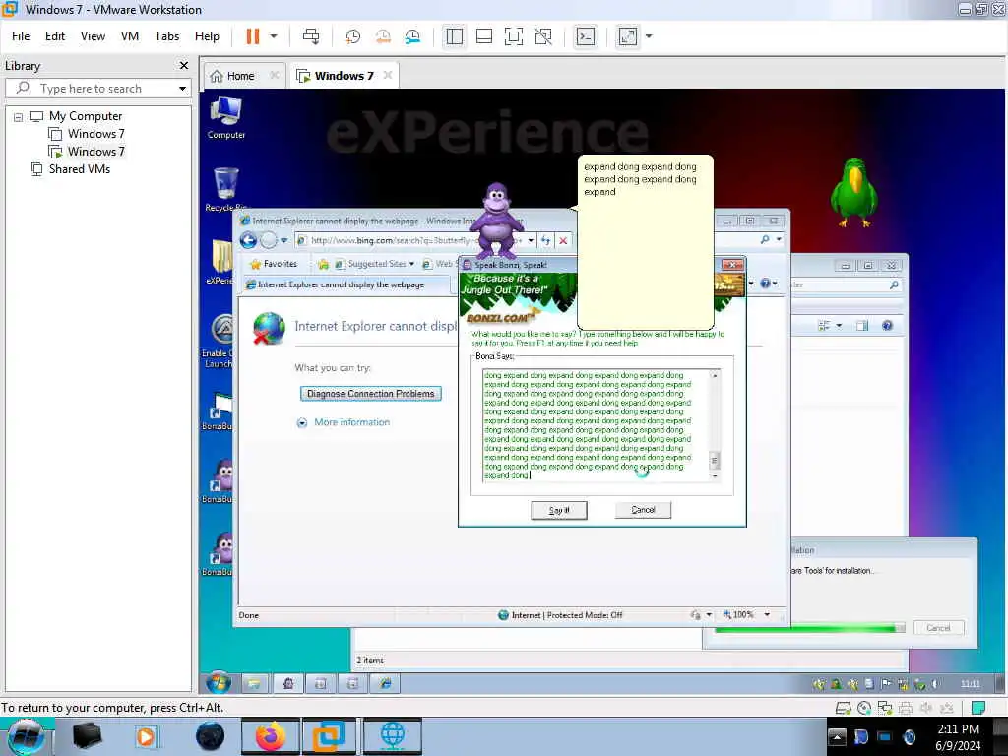The image size is (1008, 756).
Task: Collapse the My Computer tree node
Action: pyautogui.click(x=18, y=117)
